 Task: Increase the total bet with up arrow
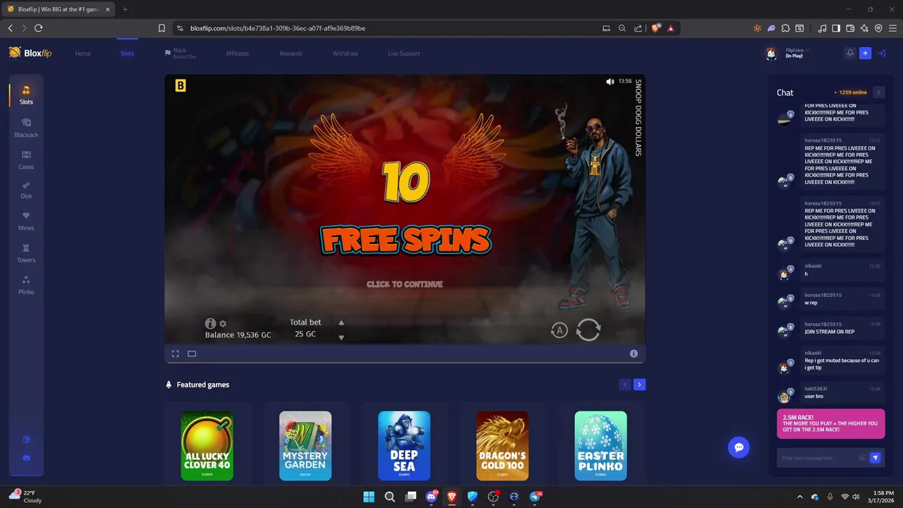[x=341, y=322]
